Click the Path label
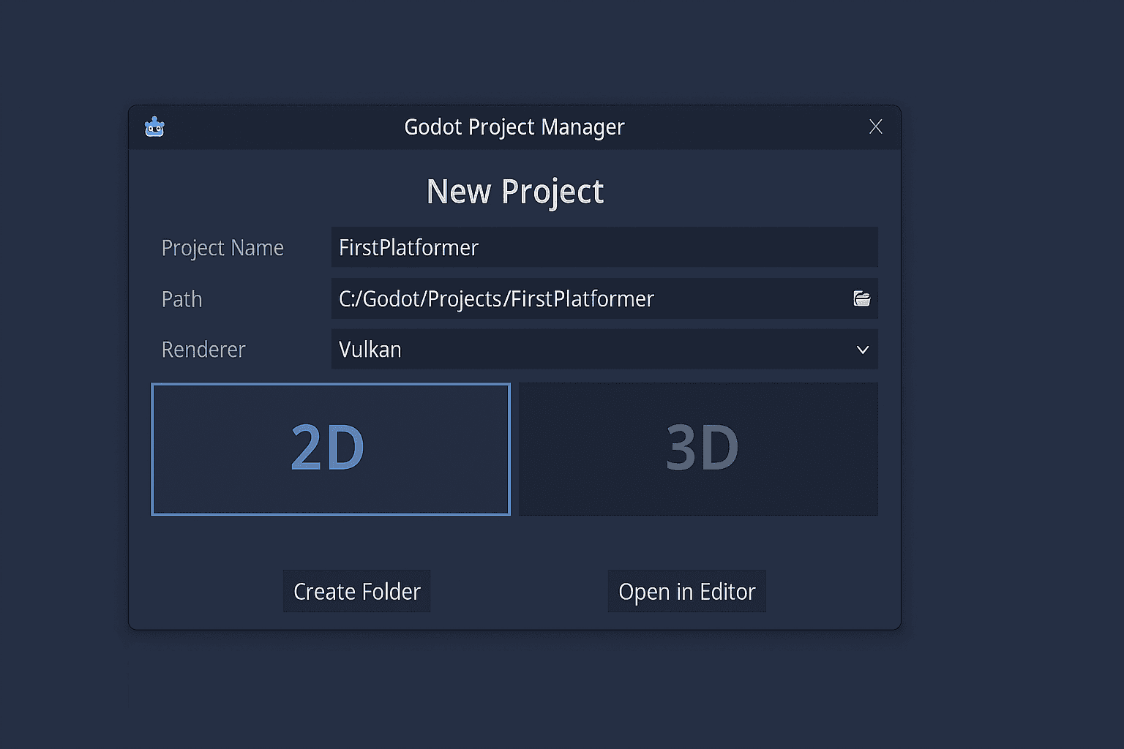Image resolution: width=1124 pixels, height=749 pixels. 181,299
